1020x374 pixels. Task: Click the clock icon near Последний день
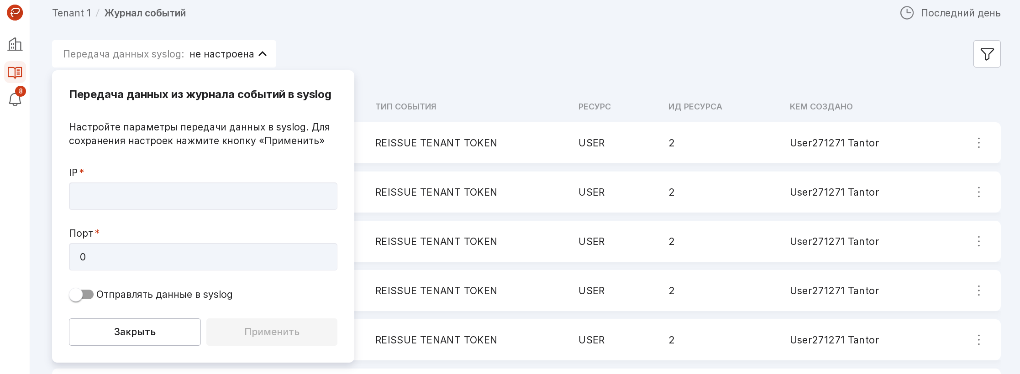(x=906, y=13)
